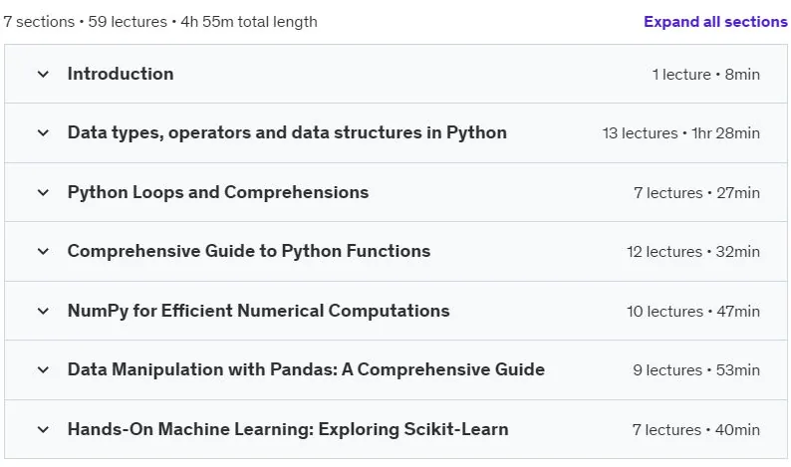Click the 7 lectures • 40min label

(696, 430)
